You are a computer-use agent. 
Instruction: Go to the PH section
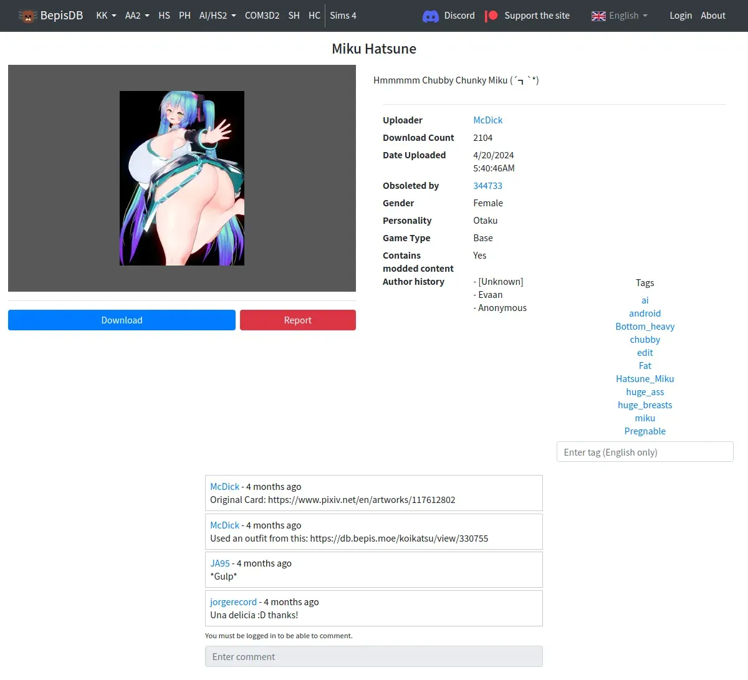click(x=185, y=16)
